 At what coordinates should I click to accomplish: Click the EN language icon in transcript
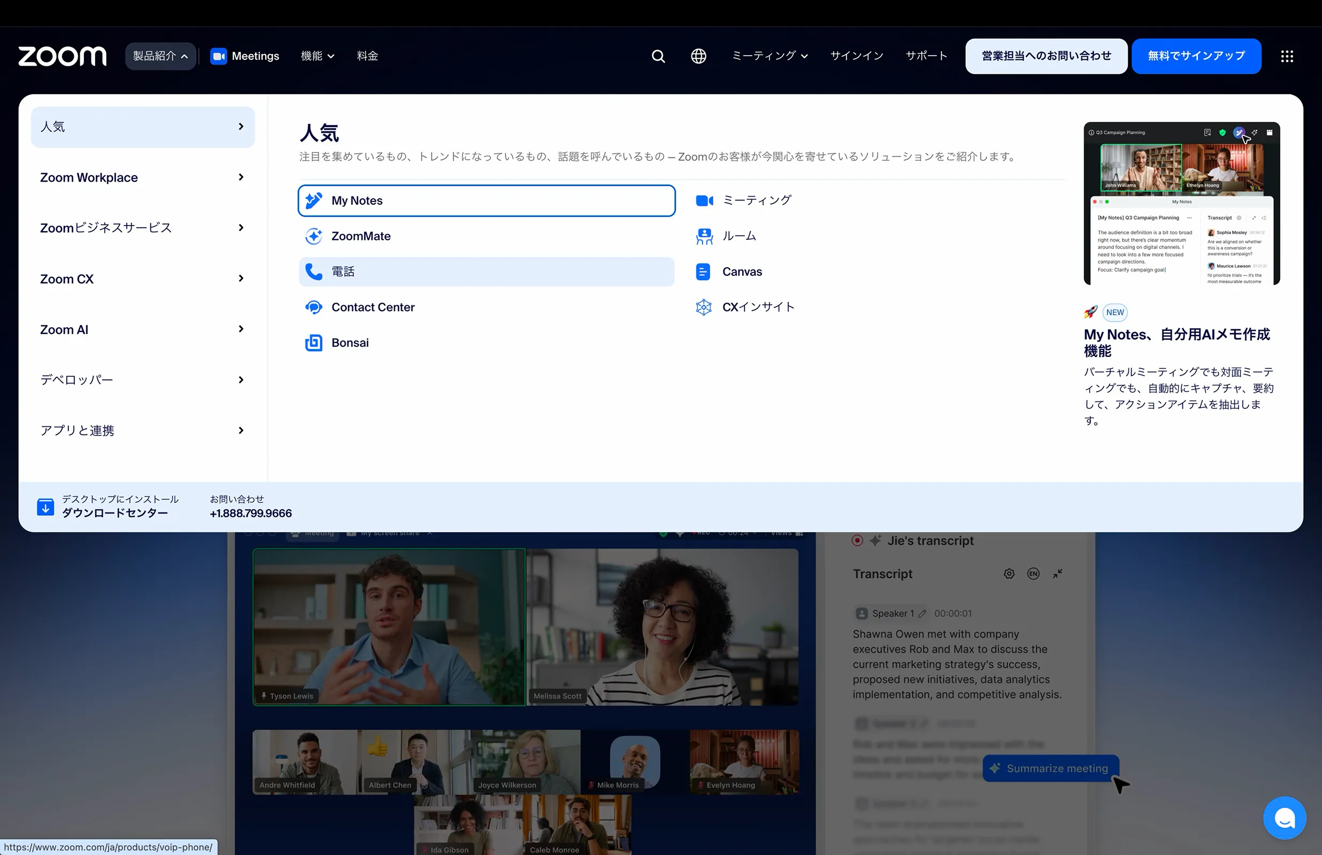point(1033,573)
